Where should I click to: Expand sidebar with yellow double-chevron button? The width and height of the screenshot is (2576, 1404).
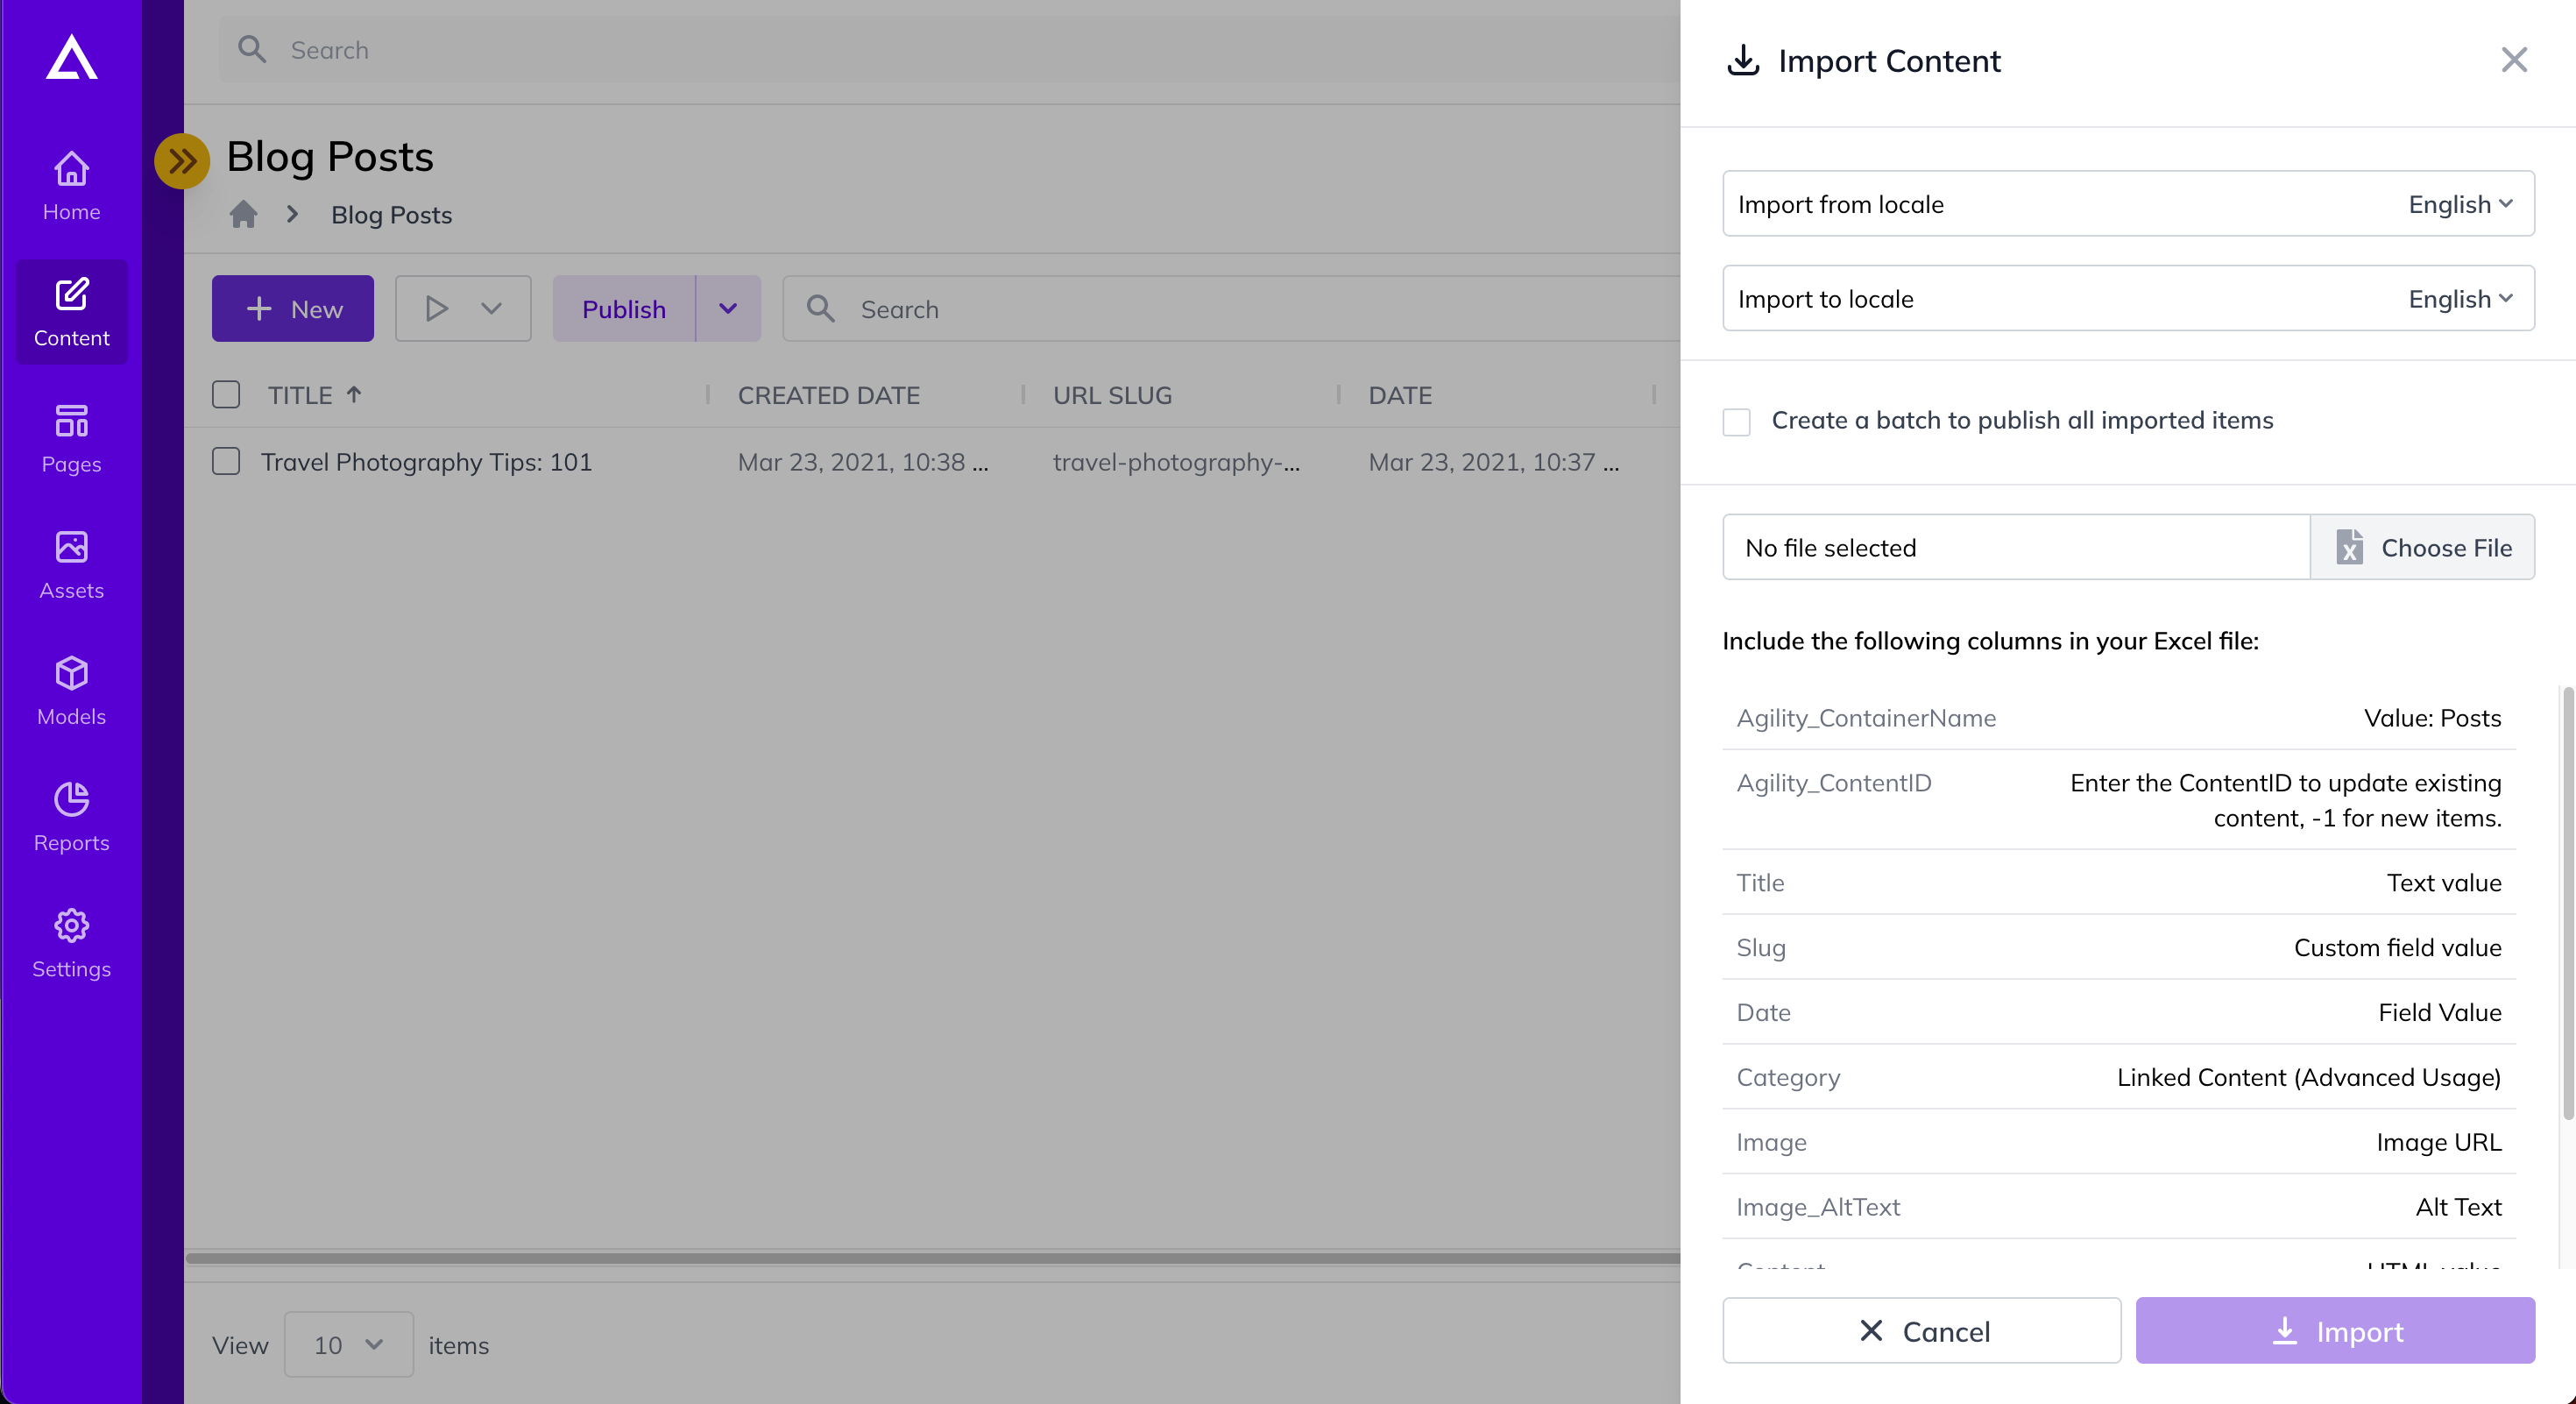tap(182, 161)
